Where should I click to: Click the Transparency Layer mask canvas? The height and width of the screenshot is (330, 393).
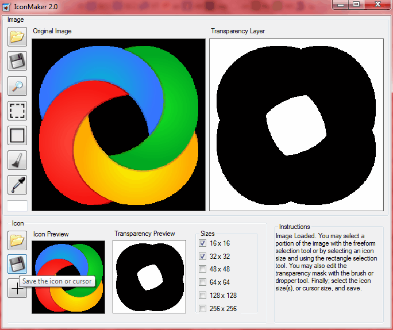coord(296,125)
